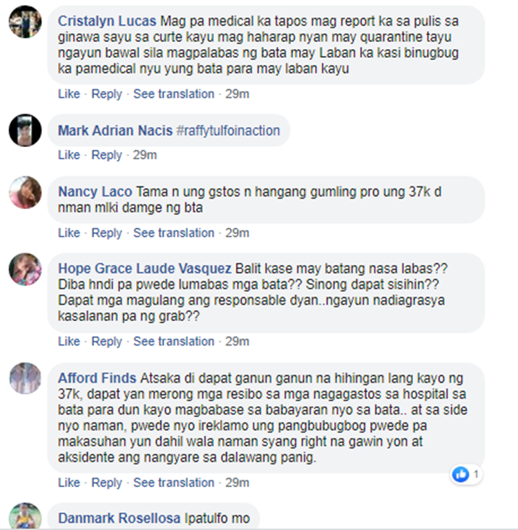Open the #raffytulfoinaction hashtag

228,130
